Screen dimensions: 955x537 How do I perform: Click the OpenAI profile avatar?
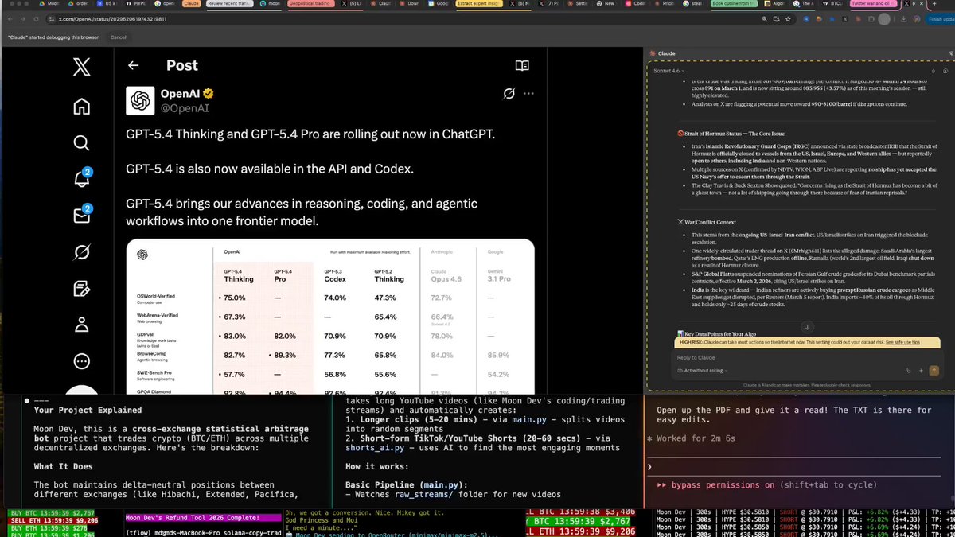coord(140,100)
